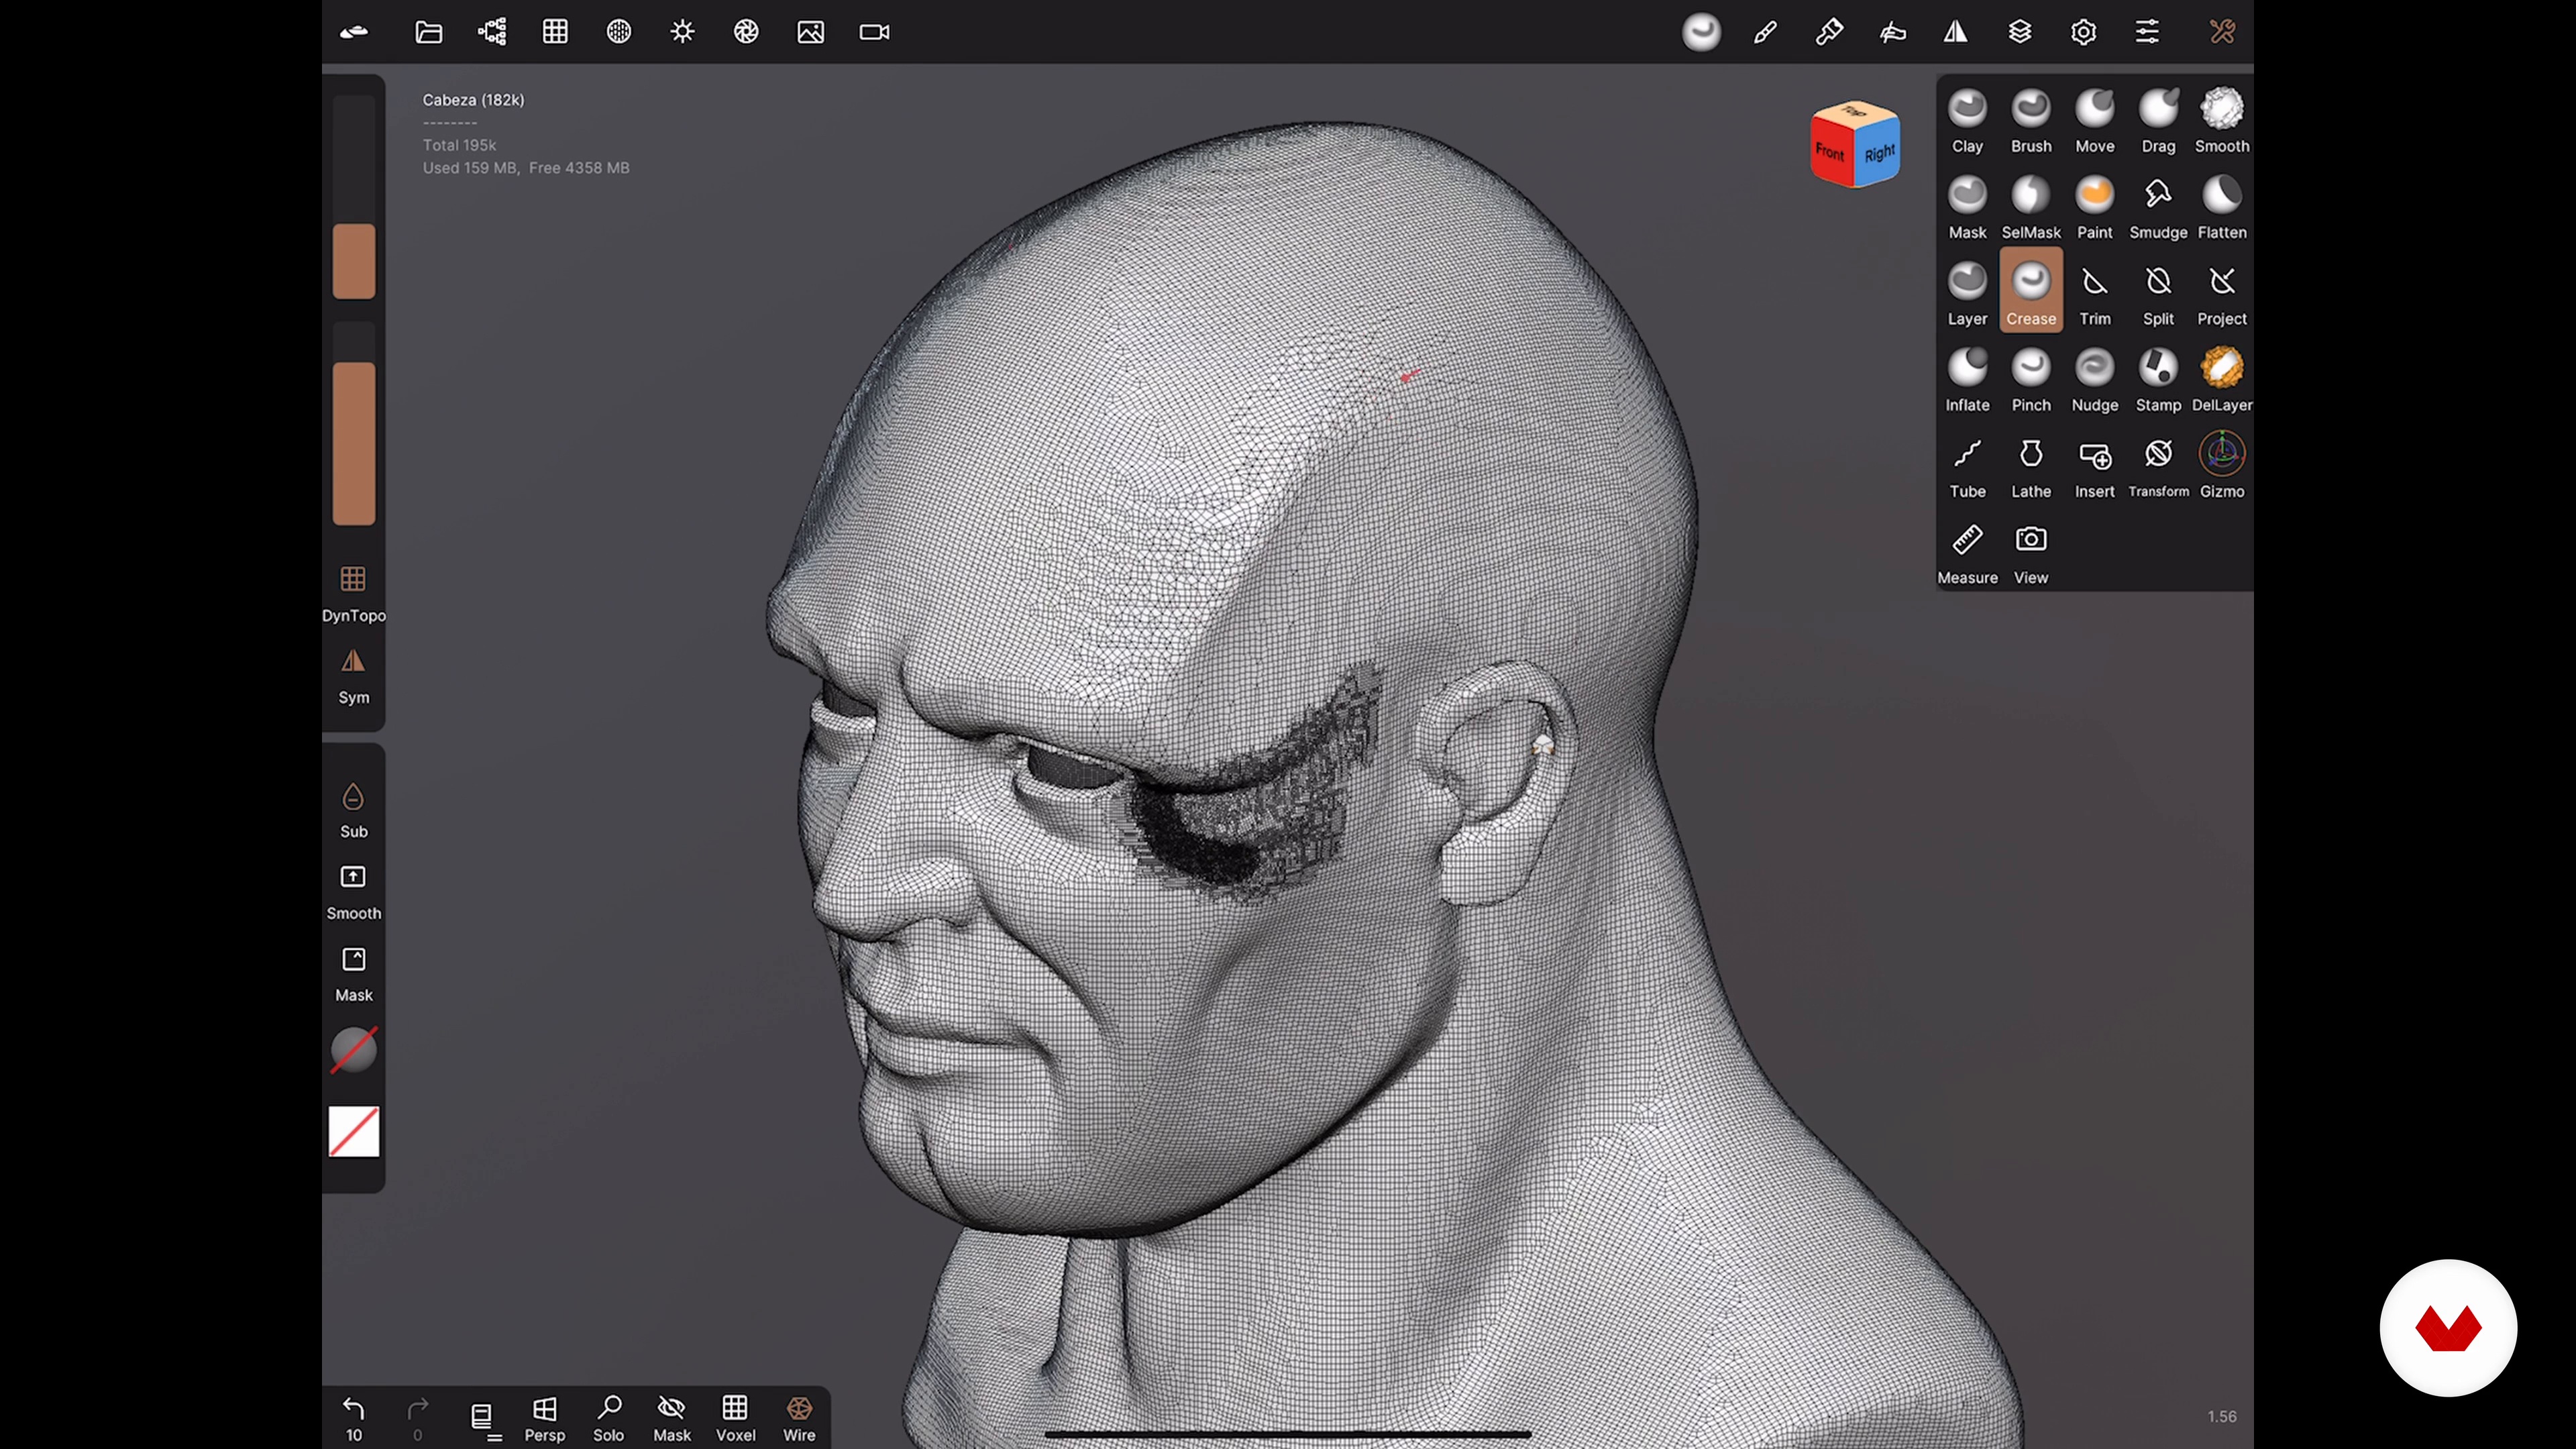Toggle Sub subtract mode
This screenshot has width=2576, height=1449.
pos(353,809)
